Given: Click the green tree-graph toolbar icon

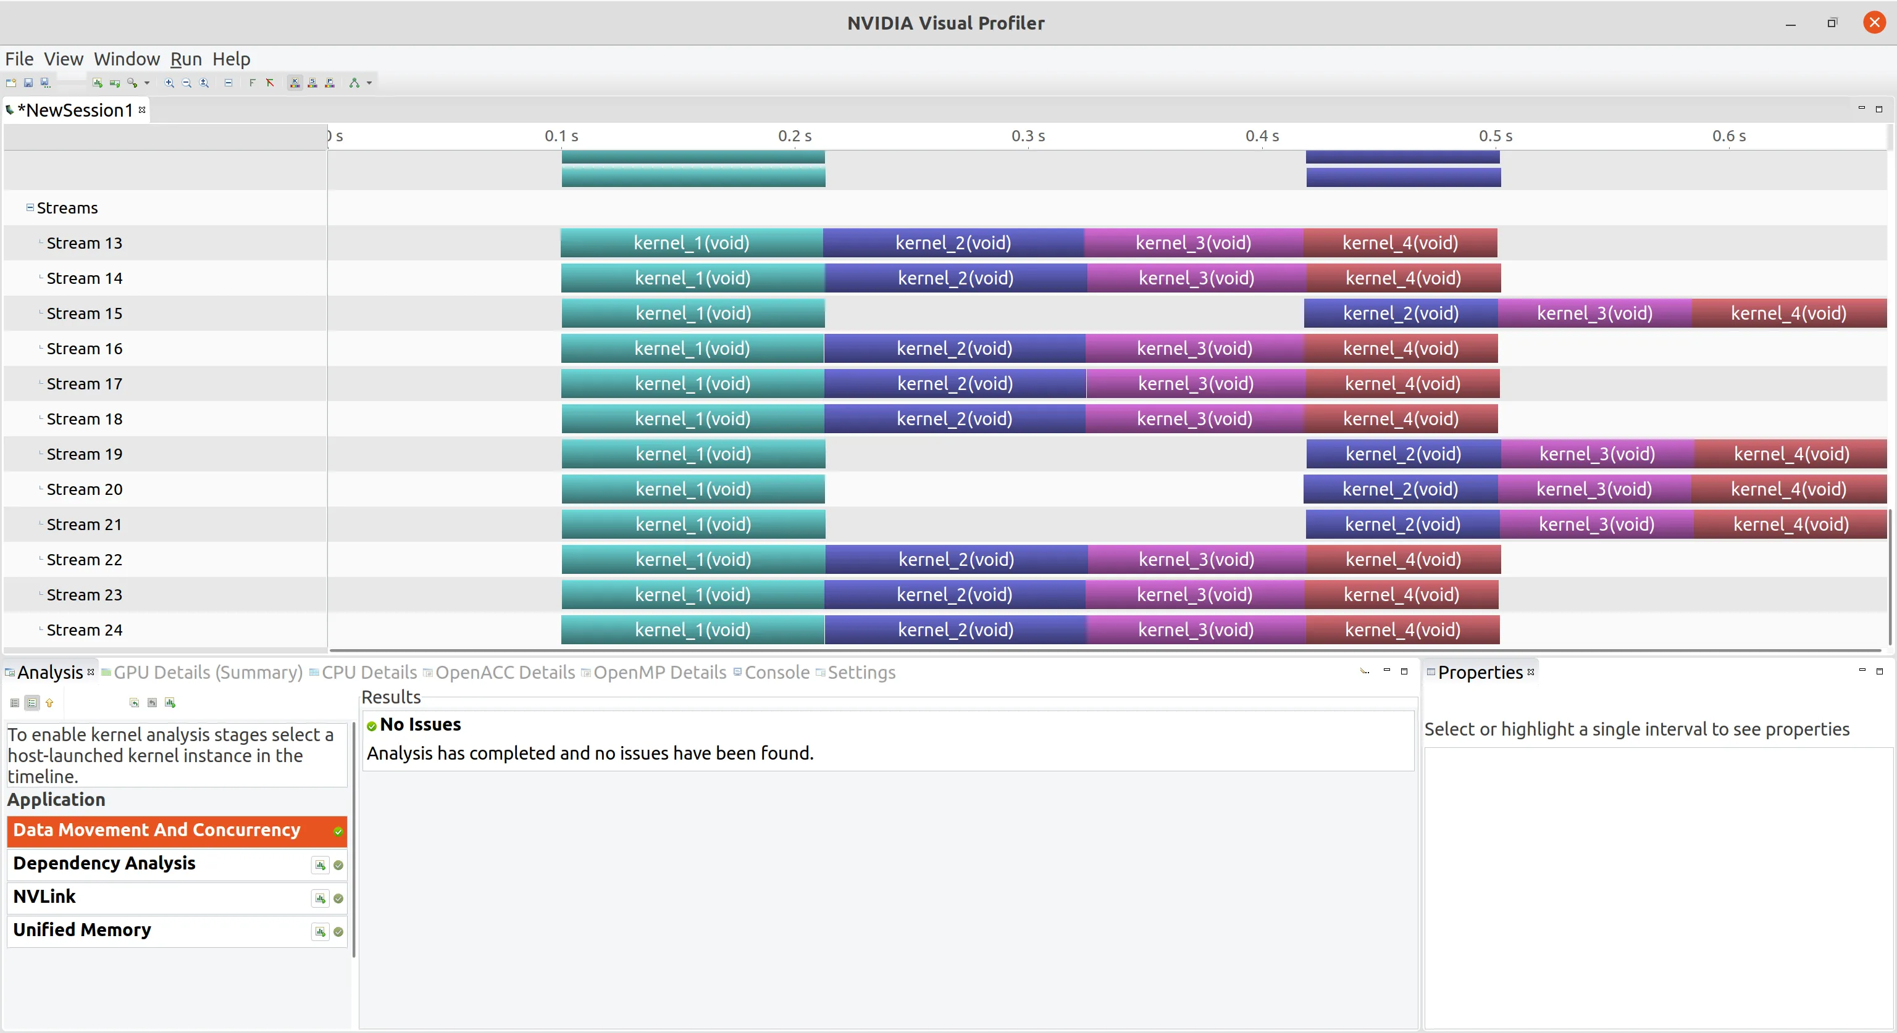Looking at the screenshot, I should tap(354, 83).
